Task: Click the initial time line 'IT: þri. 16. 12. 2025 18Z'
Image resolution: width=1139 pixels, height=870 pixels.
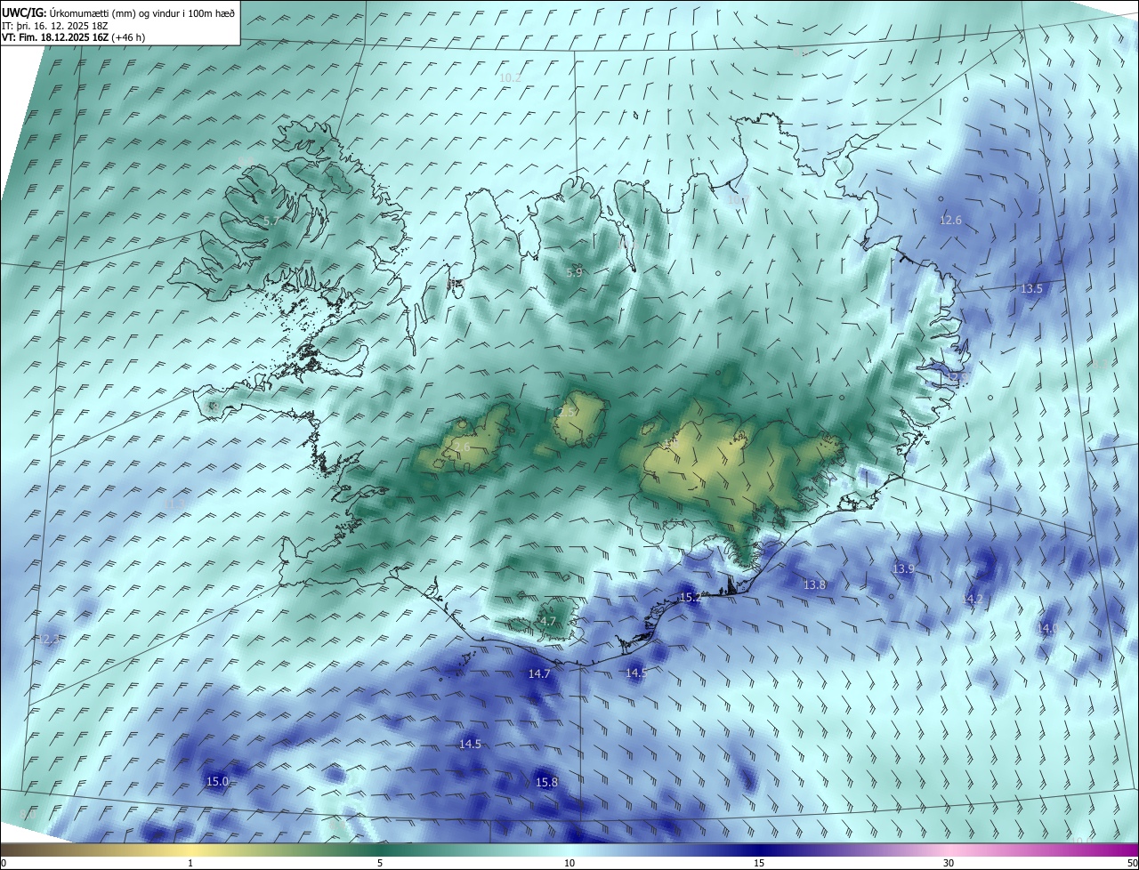Action: pyautogui.click(x=53, y=25)
